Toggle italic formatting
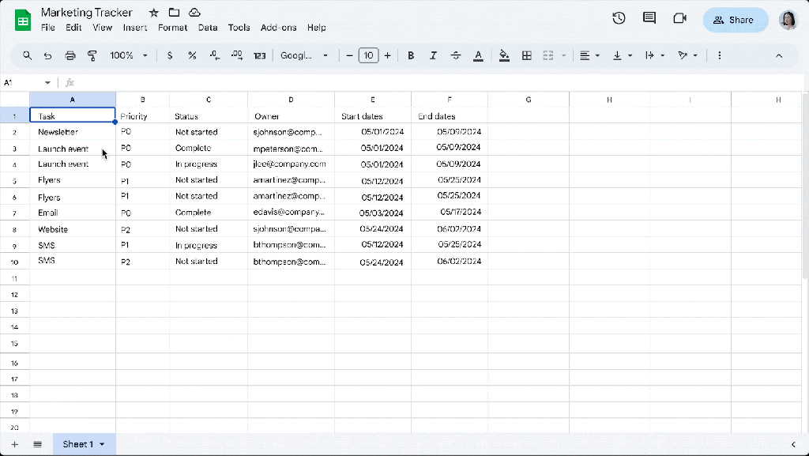This screenshot has height=456, width=809. click(x=433, y=55)
